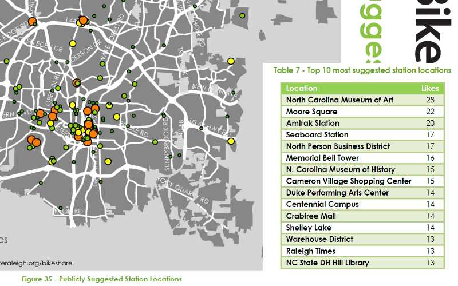Image resolution: width=458 pixels, height=286 pixels.
Task: Select 'Cameron Village Shopping Center' row
Action: tap(362, 181)
